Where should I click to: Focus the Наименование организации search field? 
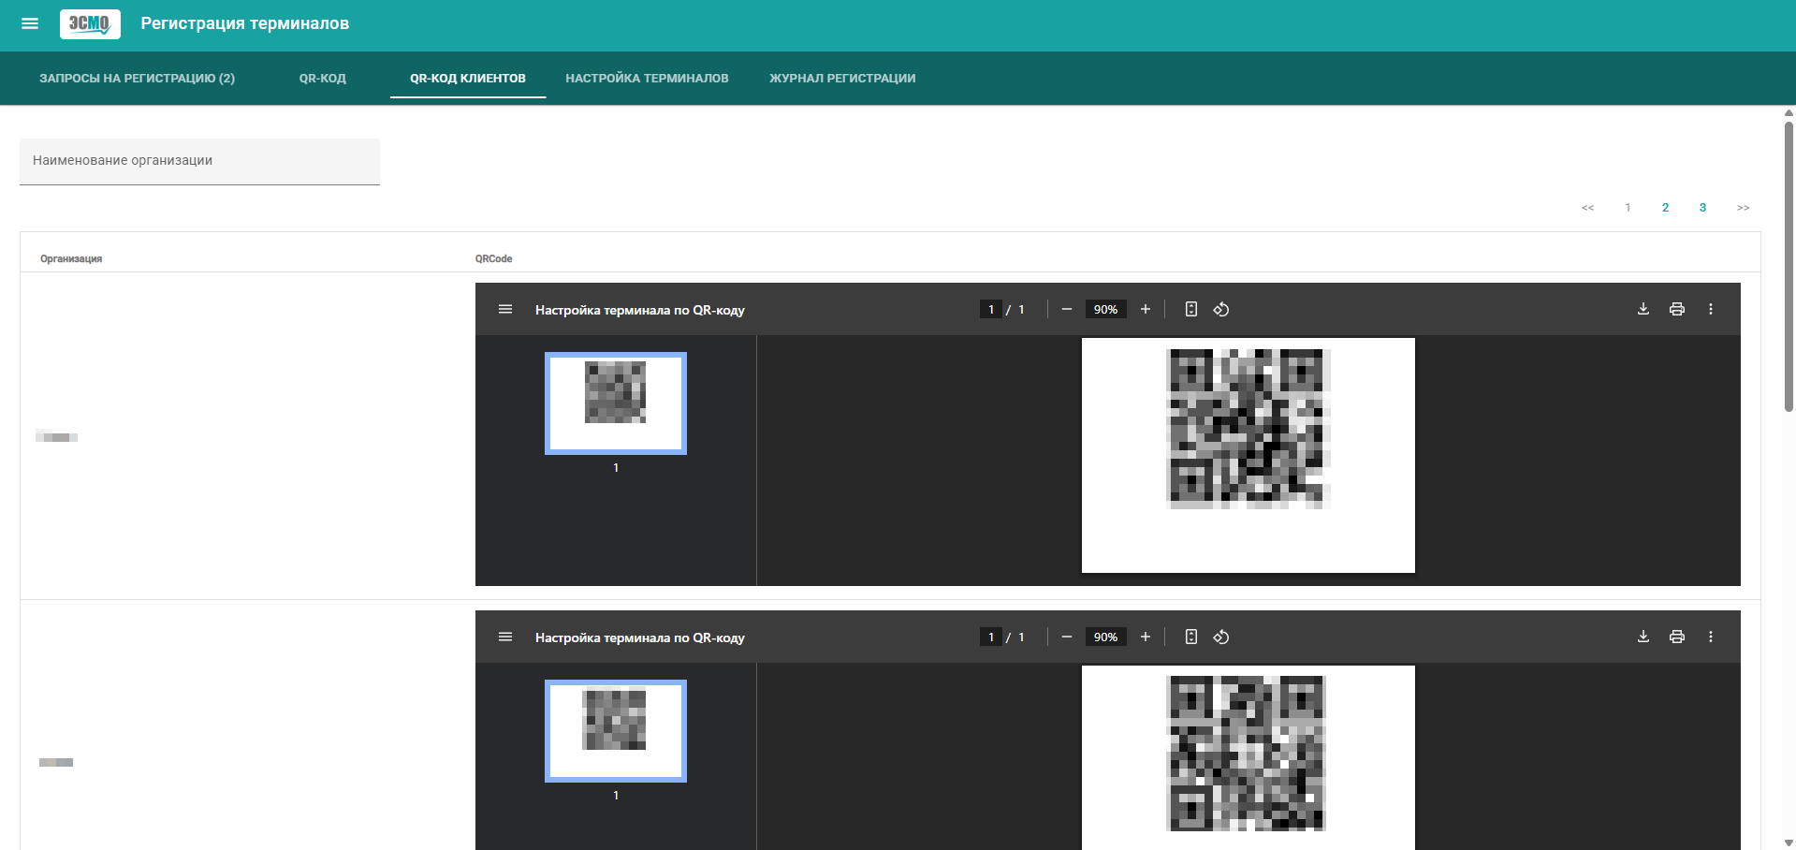[199, 161]
